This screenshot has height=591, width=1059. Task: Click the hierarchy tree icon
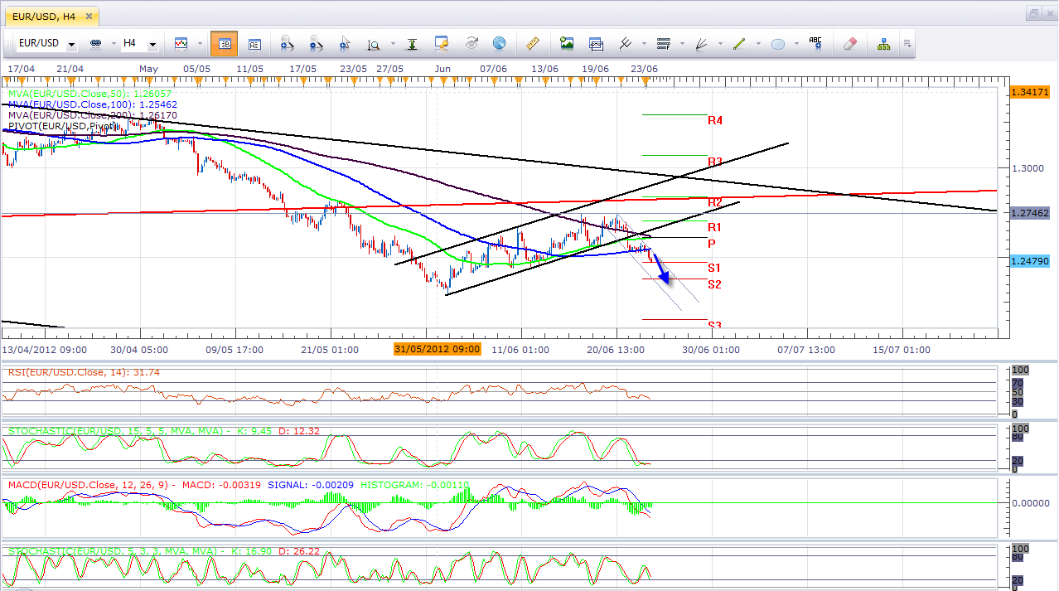(x=883, y=43)
